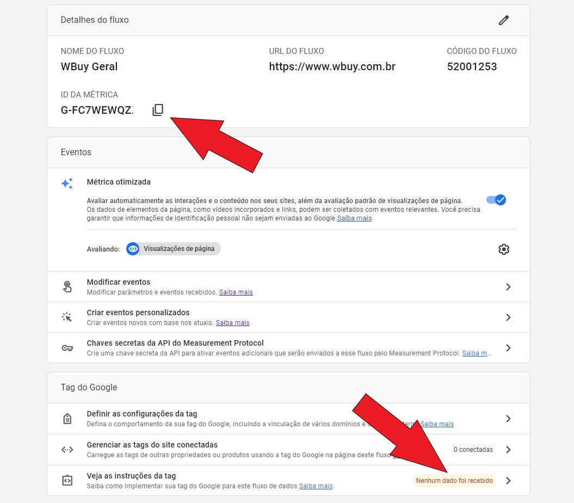
Task: Open the Métrica otimizada settings gear
Action: (504, 249)
